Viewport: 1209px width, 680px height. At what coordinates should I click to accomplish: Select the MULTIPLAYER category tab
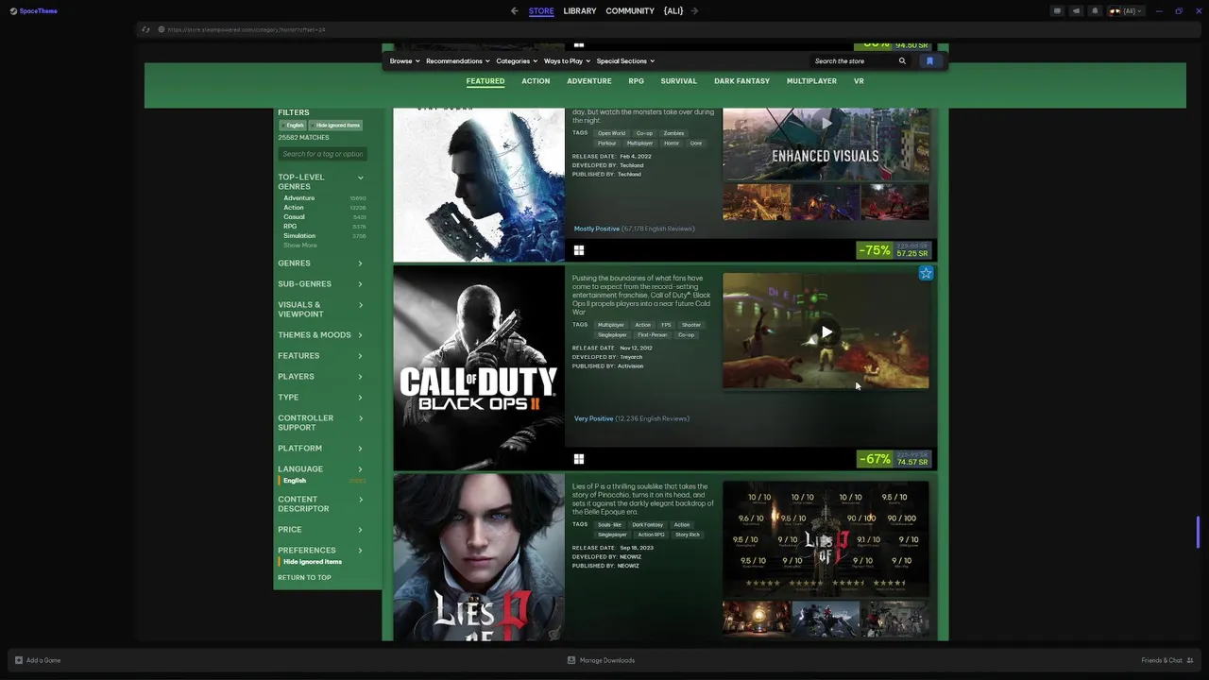pyautogui.click(x=812, y=81)
